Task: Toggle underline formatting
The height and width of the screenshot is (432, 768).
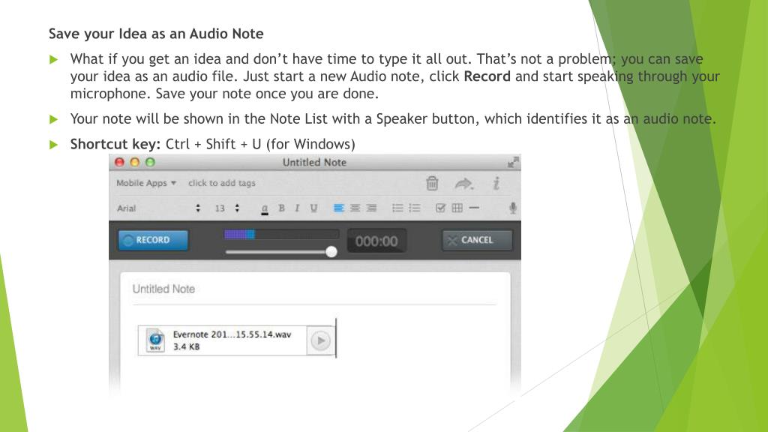Action: tap(313, 208)
